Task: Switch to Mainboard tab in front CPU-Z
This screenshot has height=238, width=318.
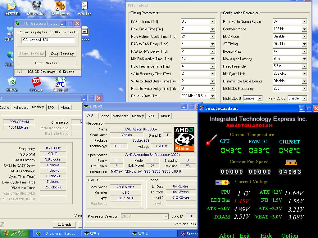Action: pyautogui.click(x=120, y=116)
